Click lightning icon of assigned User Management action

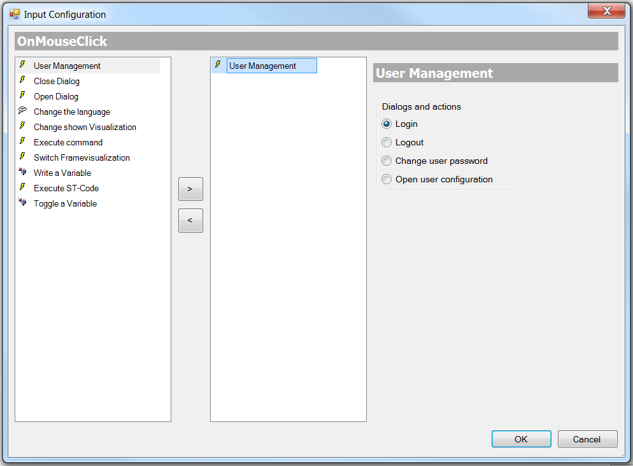pos(218,64)
